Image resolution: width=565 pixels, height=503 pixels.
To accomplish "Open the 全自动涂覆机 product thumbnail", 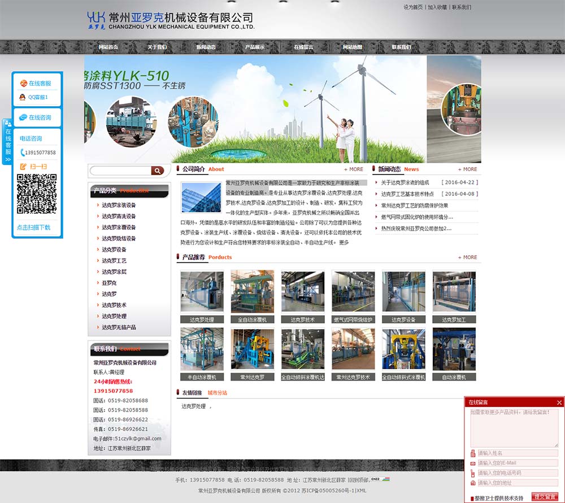I will click(x=252, y=291).
